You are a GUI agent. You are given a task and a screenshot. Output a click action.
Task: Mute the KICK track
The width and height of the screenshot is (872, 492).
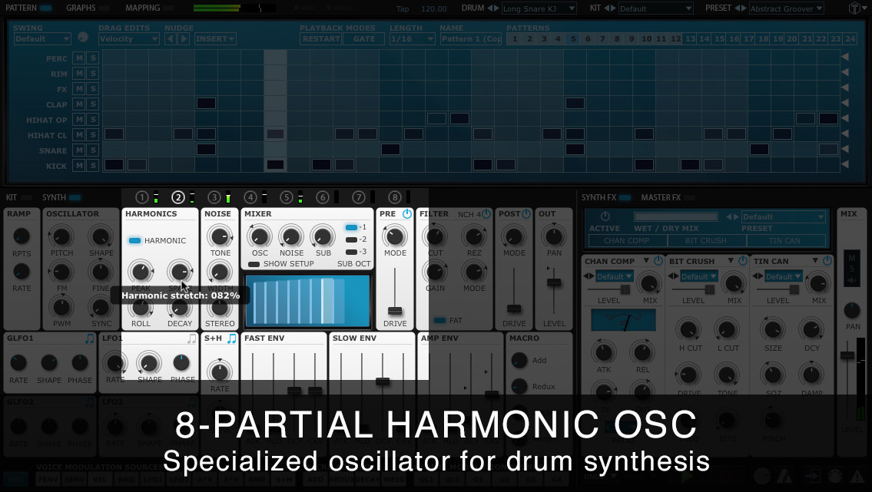(80, 166)
